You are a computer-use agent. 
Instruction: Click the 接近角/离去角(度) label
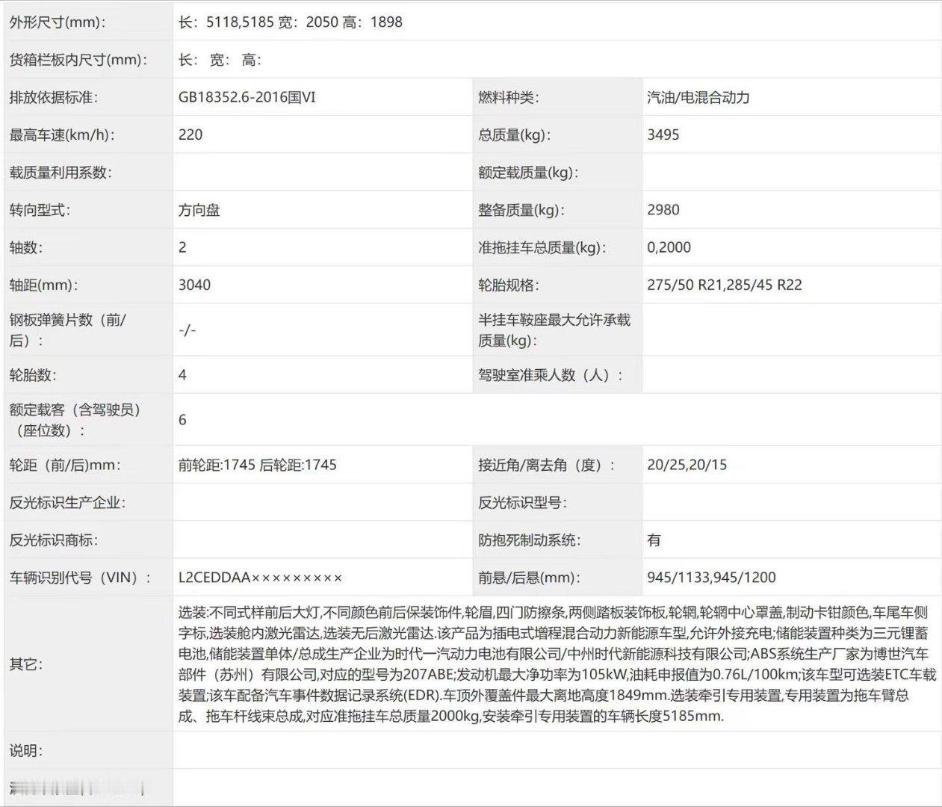(x=547, y=465)
